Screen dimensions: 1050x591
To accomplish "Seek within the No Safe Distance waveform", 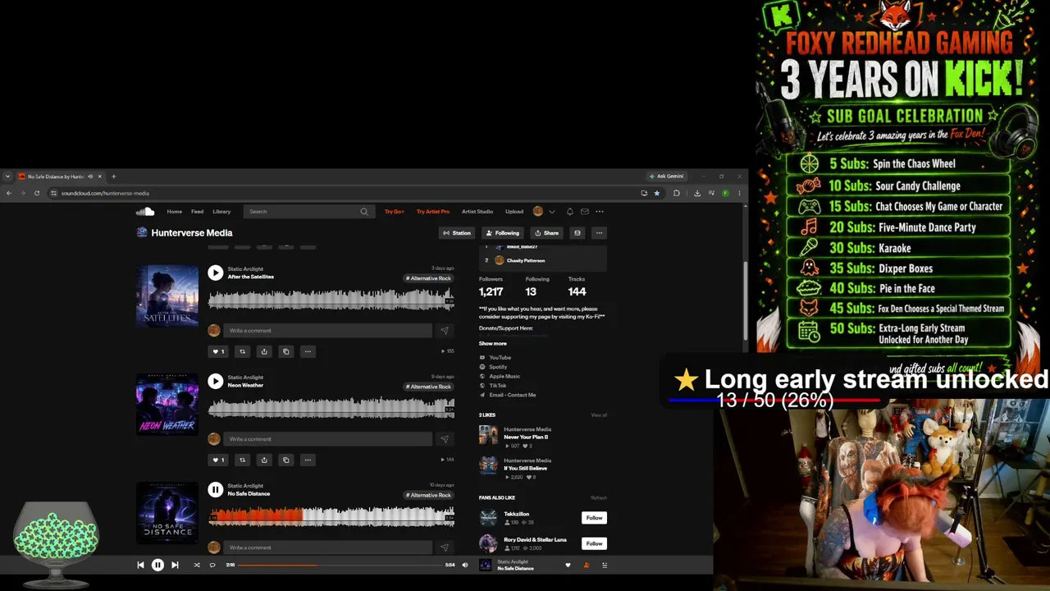I will pos(331,515).
